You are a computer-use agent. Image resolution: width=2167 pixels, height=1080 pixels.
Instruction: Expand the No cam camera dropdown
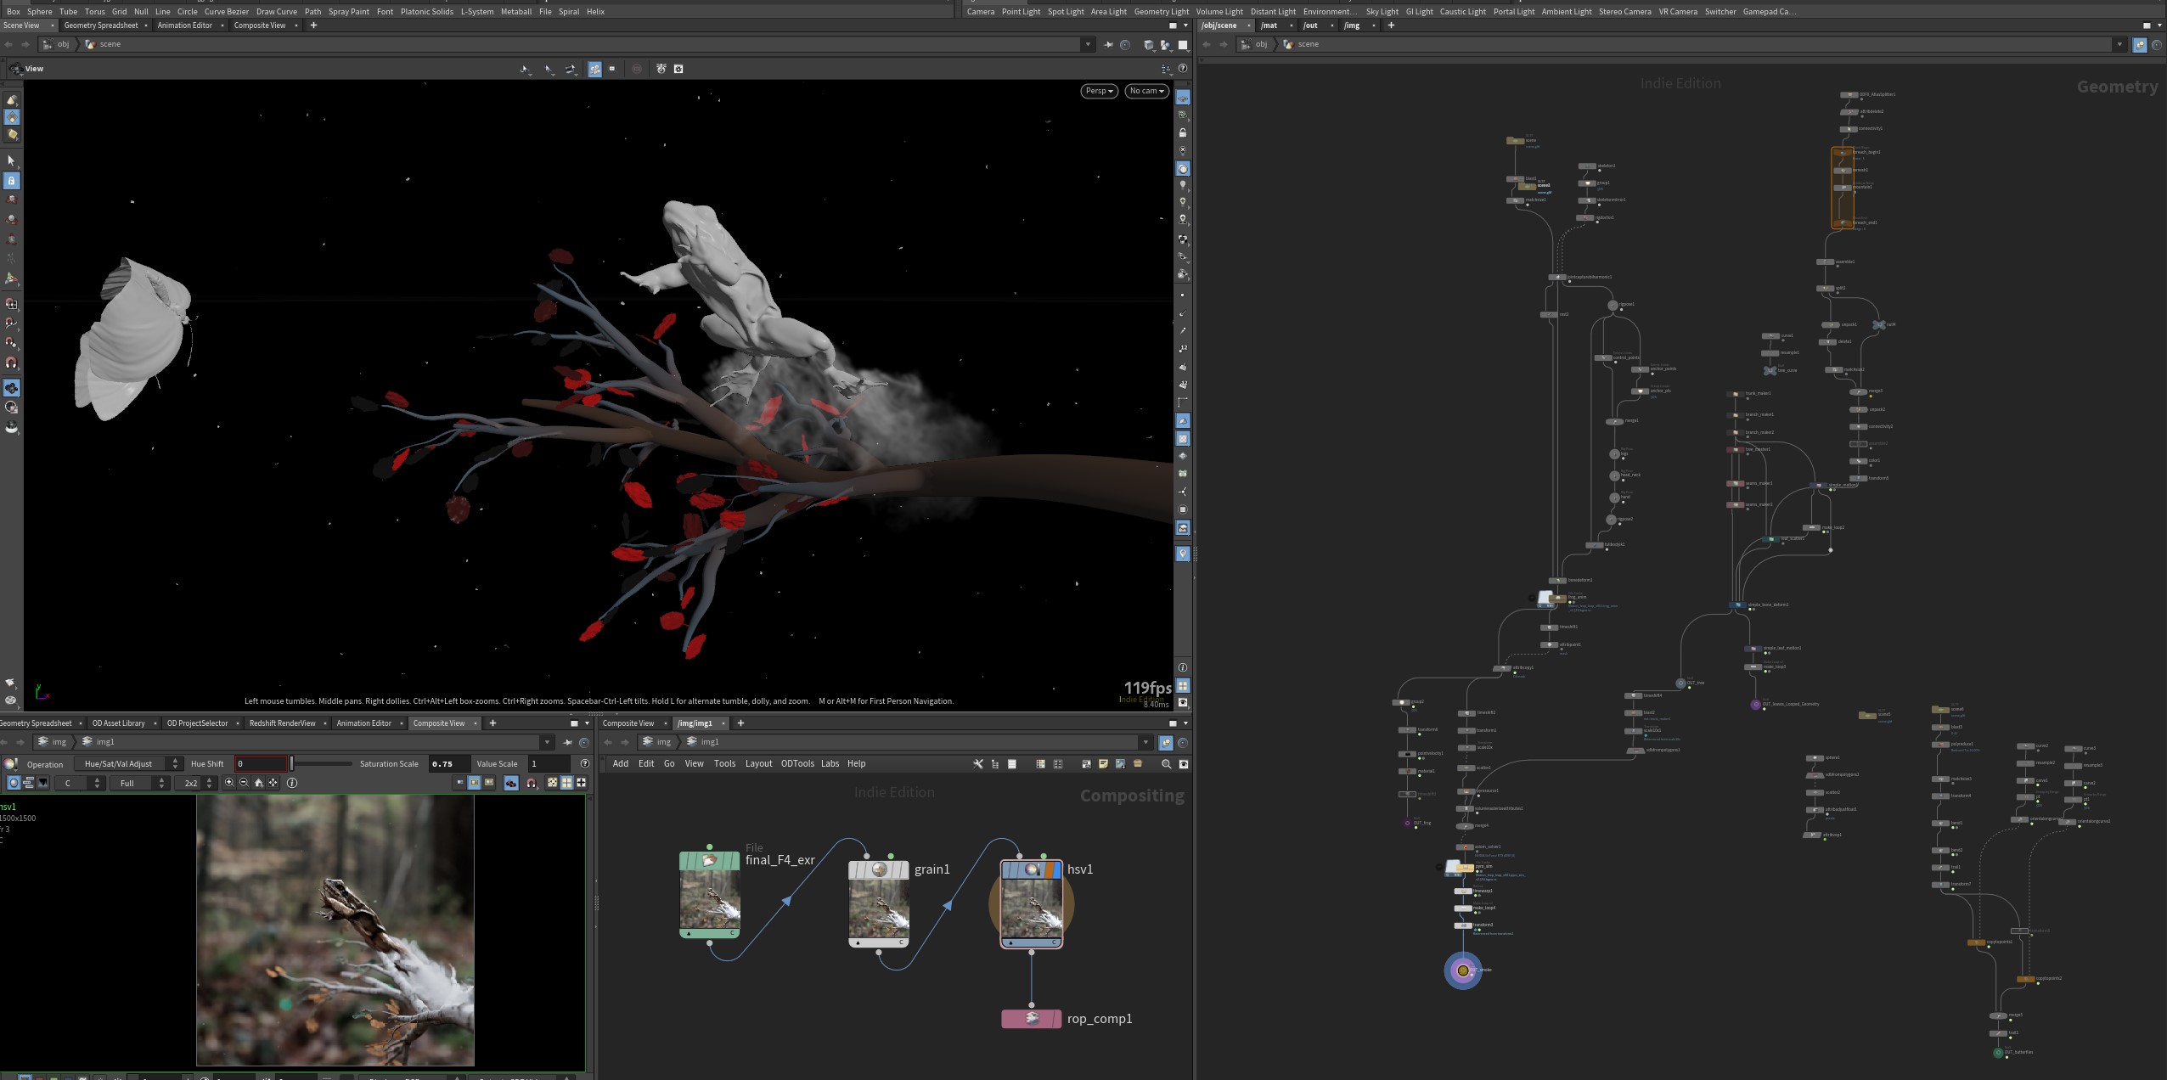[1146, 91]
